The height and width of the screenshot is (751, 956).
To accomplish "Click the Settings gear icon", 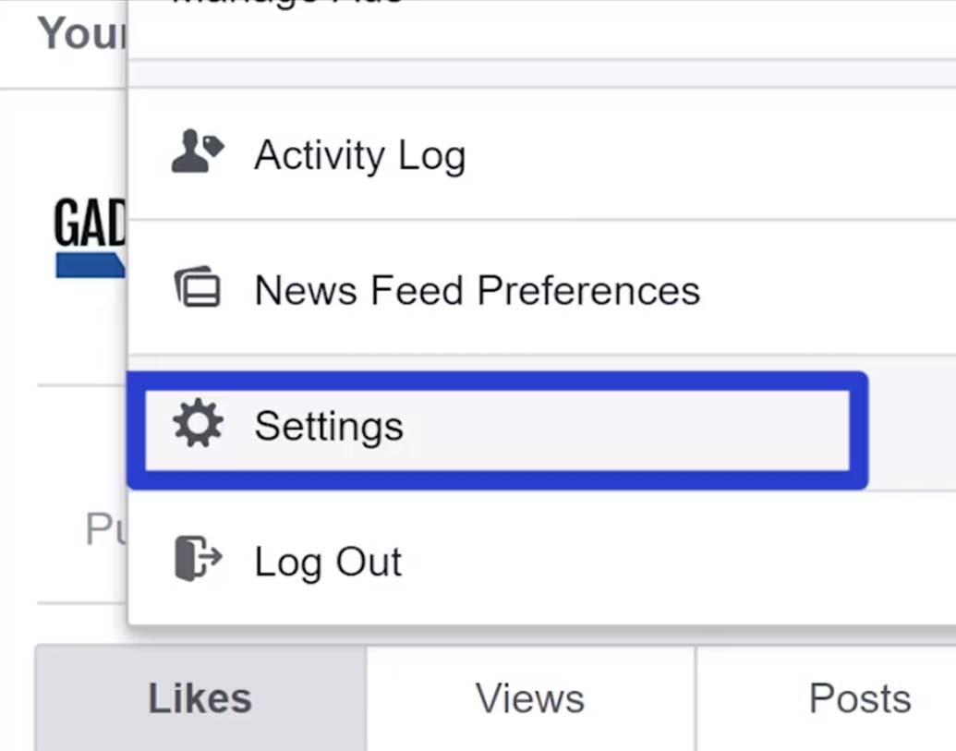I will 197,426.
